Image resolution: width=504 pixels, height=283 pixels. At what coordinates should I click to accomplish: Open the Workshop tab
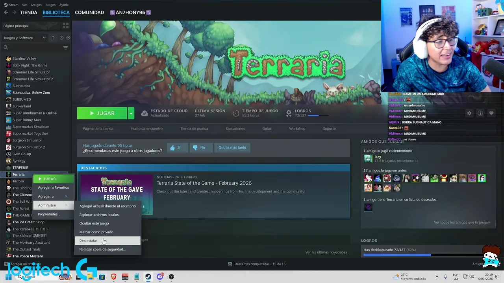click(x=297, y=129)
